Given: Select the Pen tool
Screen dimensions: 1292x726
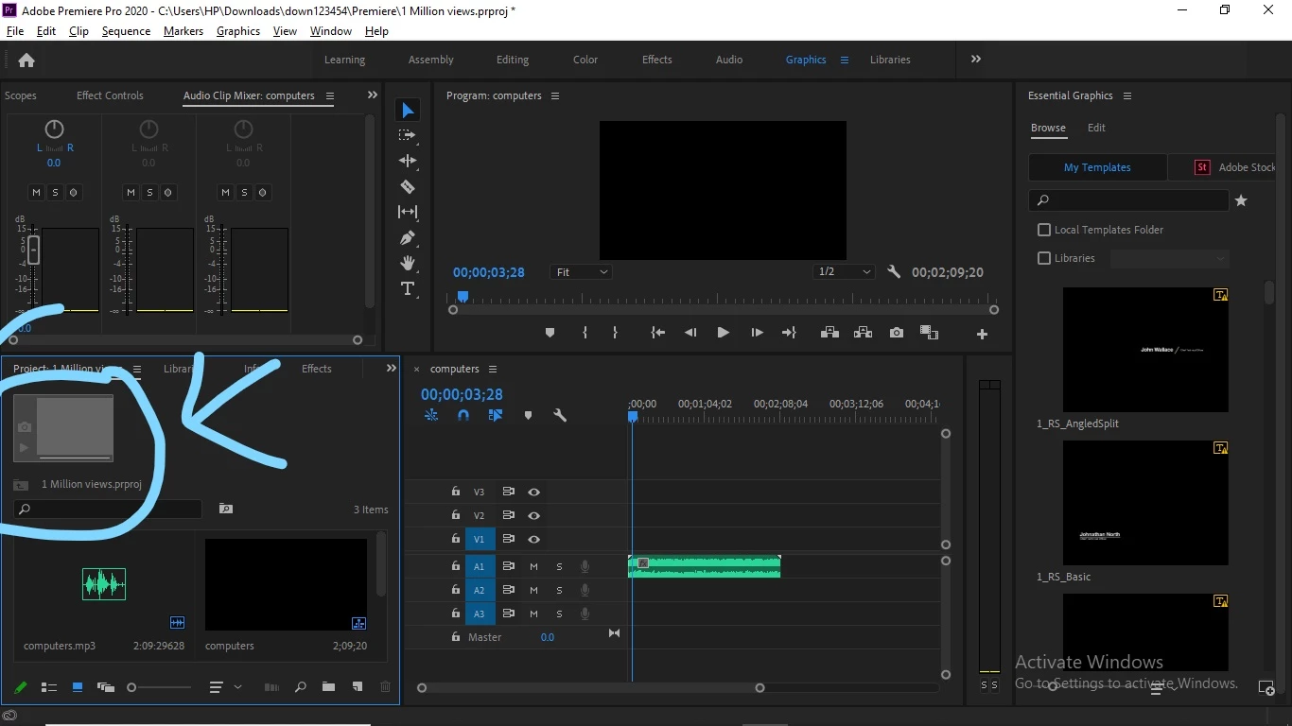Looking at the screenshot, I should 408,237.
